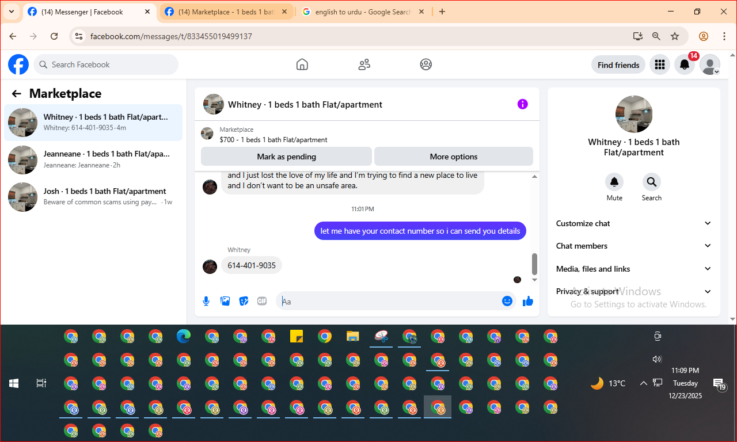Switch to the Marketplace 1 beds tab
The width and height of the screenshot is (737, 442).
coord(227,12)
